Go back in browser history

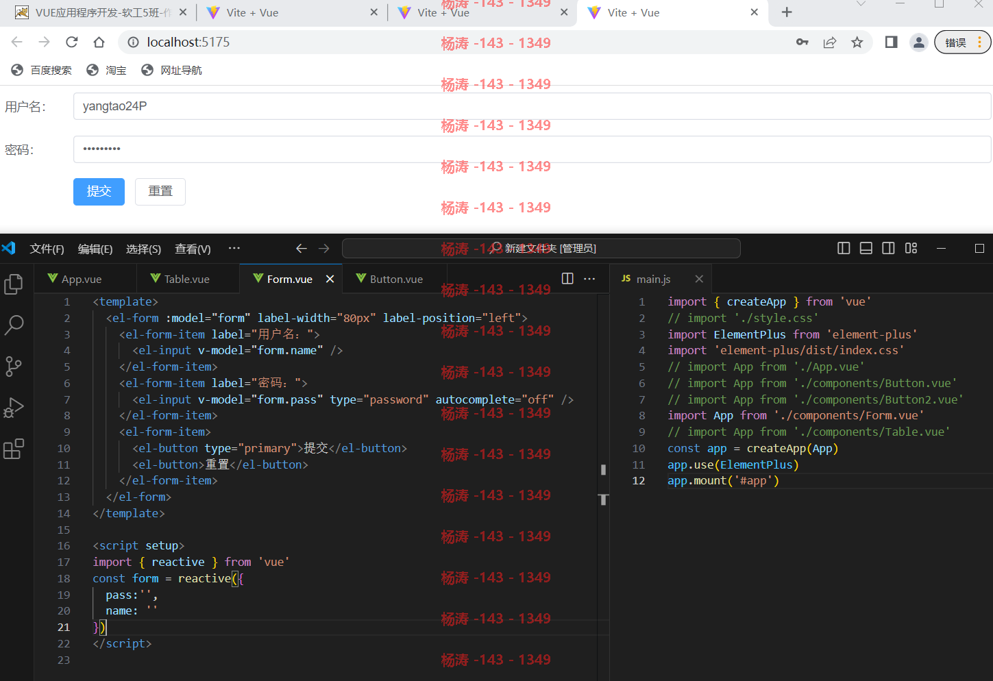pos(17,42)
